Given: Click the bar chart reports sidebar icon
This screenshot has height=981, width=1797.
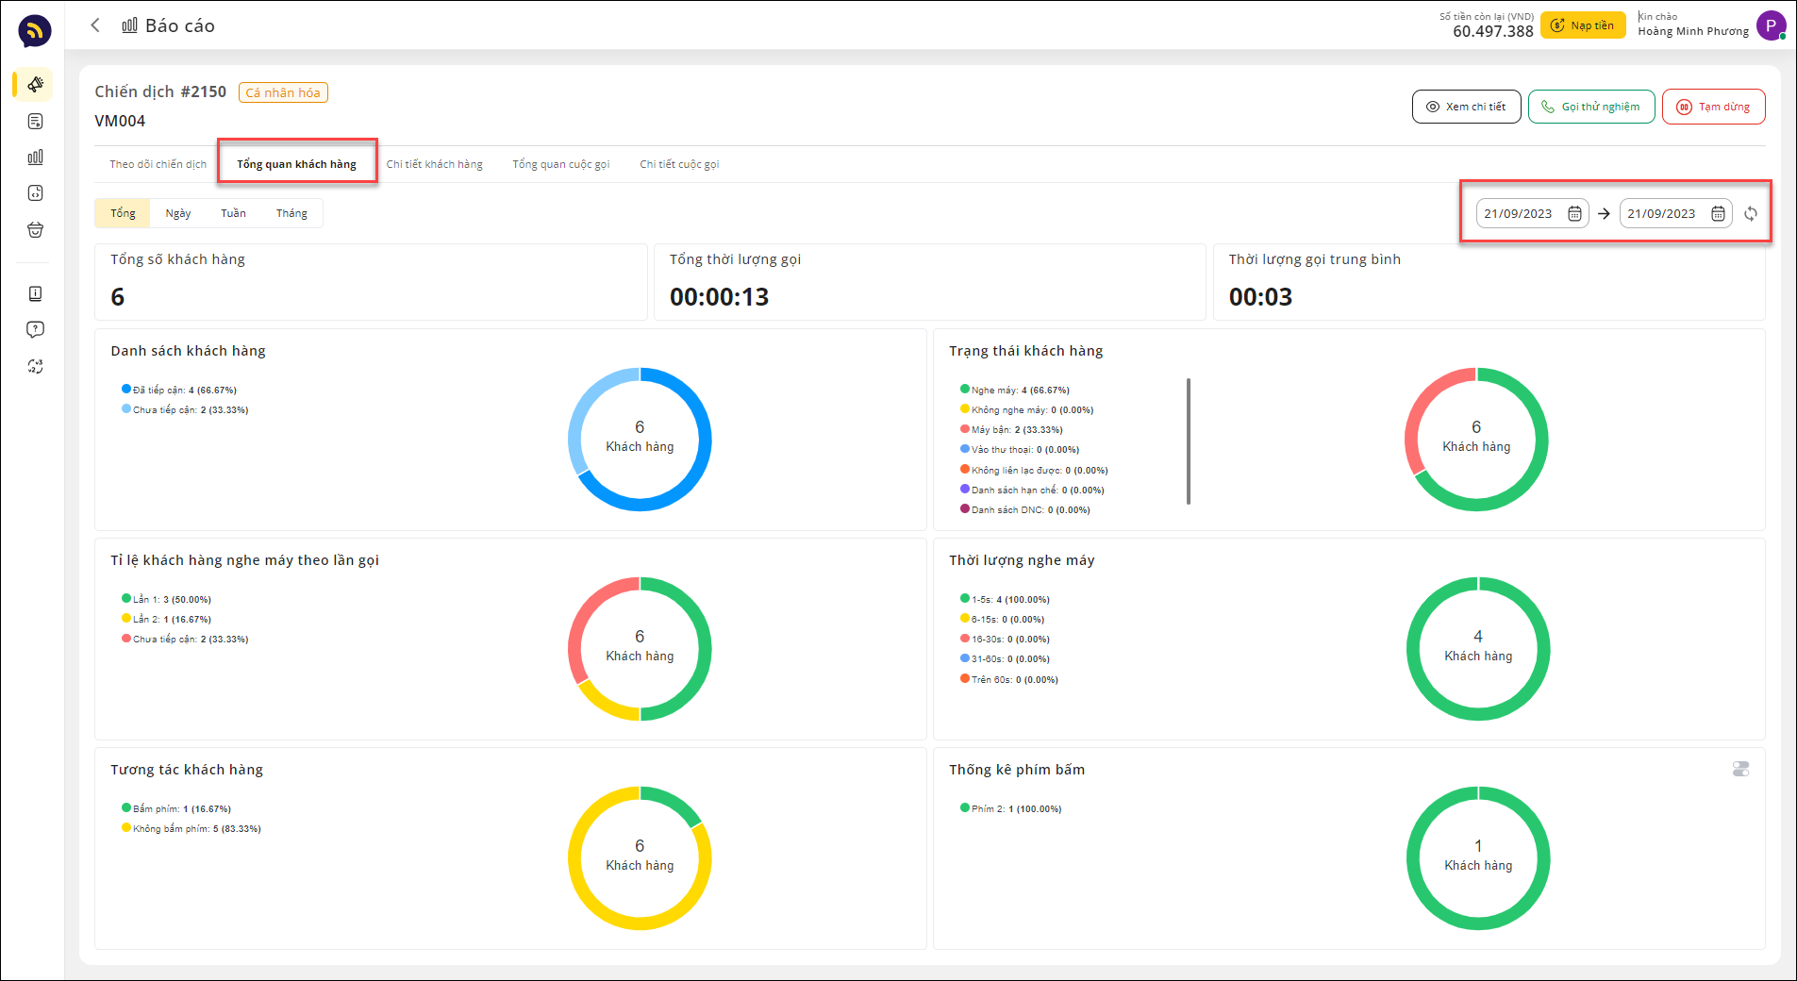Looking at the screenshot, I should click(x=35, y=158).
